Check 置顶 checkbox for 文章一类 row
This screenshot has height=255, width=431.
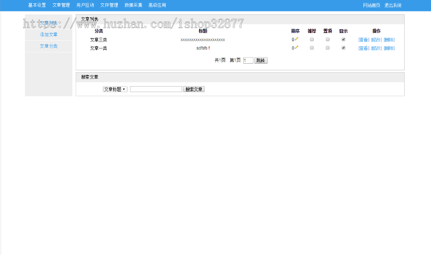[x=328, y=48]
